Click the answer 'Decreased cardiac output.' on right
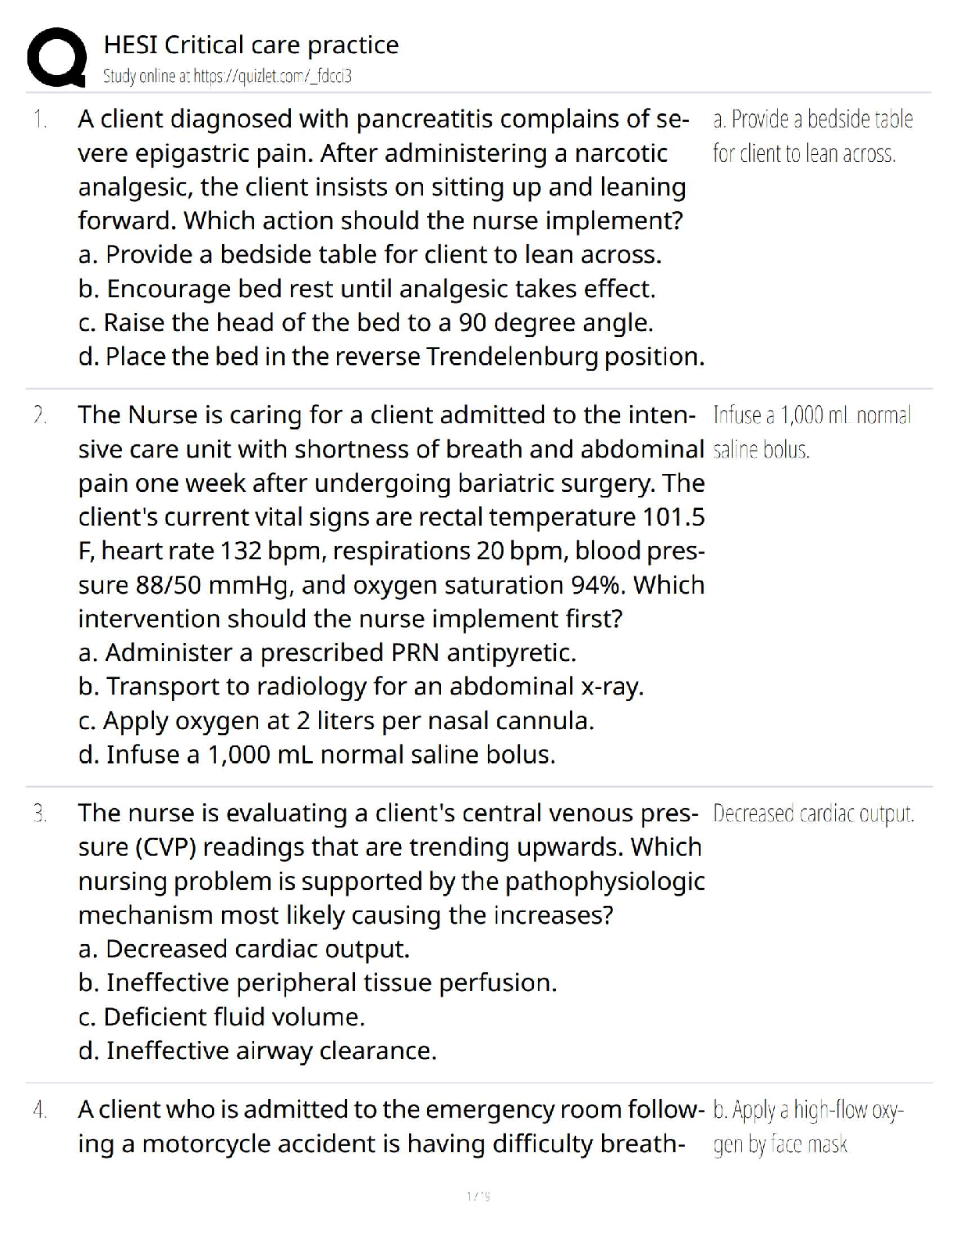The width and height of the screenshot is (957, 1239). click(x=813, y=813)
